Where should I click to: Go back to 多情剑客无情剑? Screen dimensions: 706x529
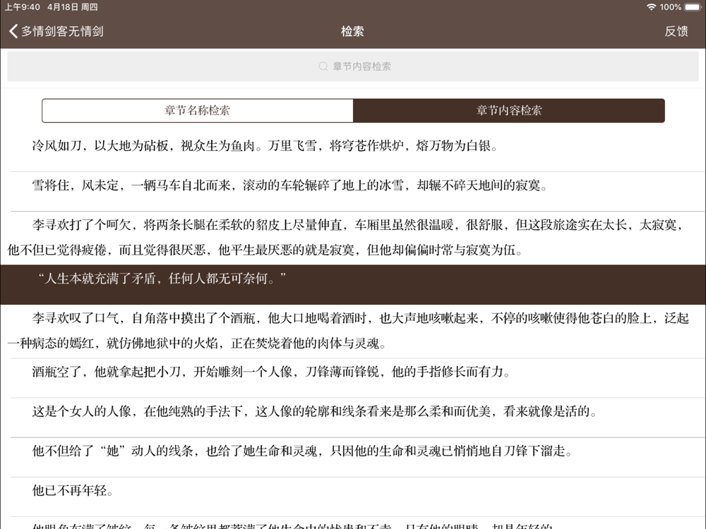(x=56, y=31)
